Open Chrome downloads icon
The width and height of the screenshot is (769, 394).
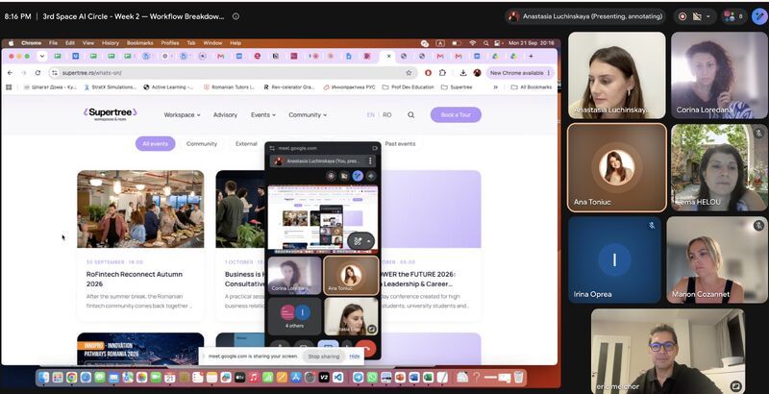(463, 72)
